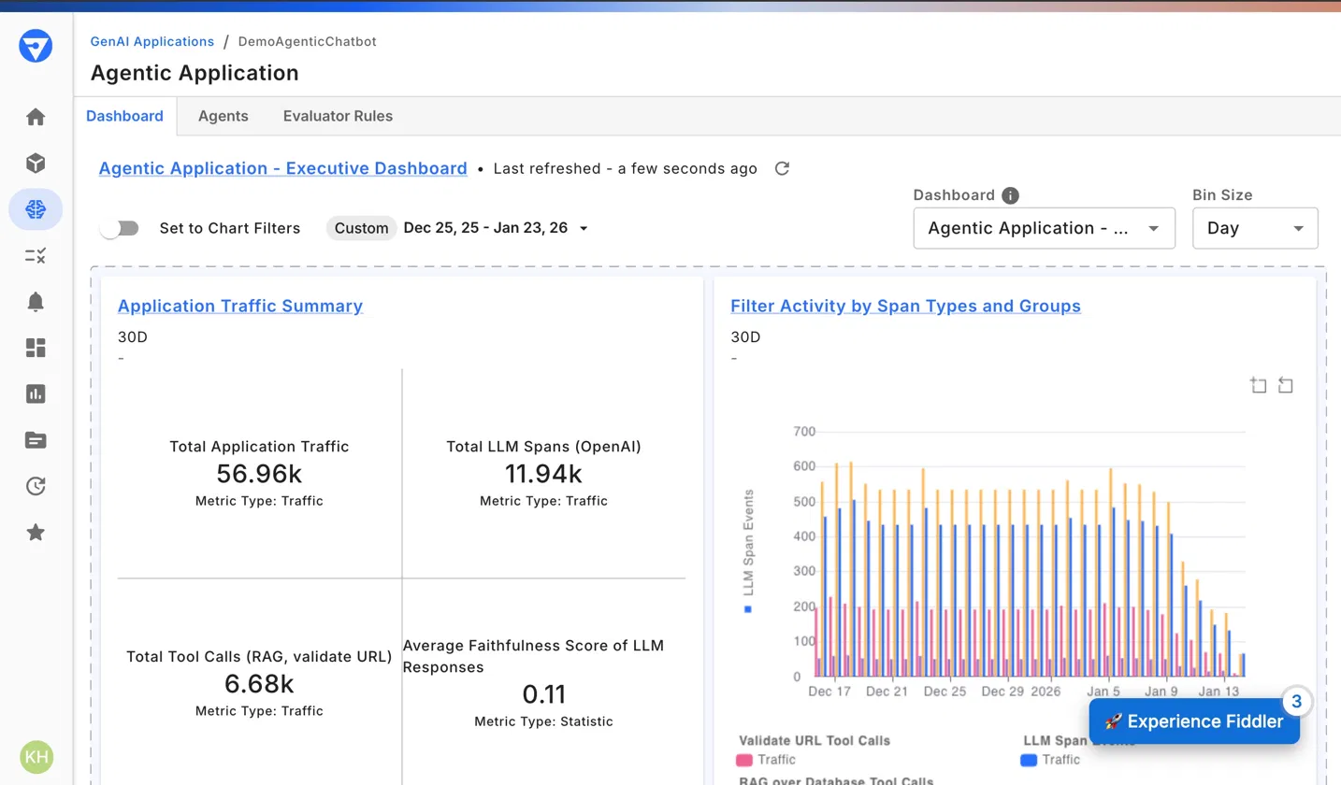1341x785 pixels.
Task: Click the Fiddler logo in the sidebar
Action: 36,46
